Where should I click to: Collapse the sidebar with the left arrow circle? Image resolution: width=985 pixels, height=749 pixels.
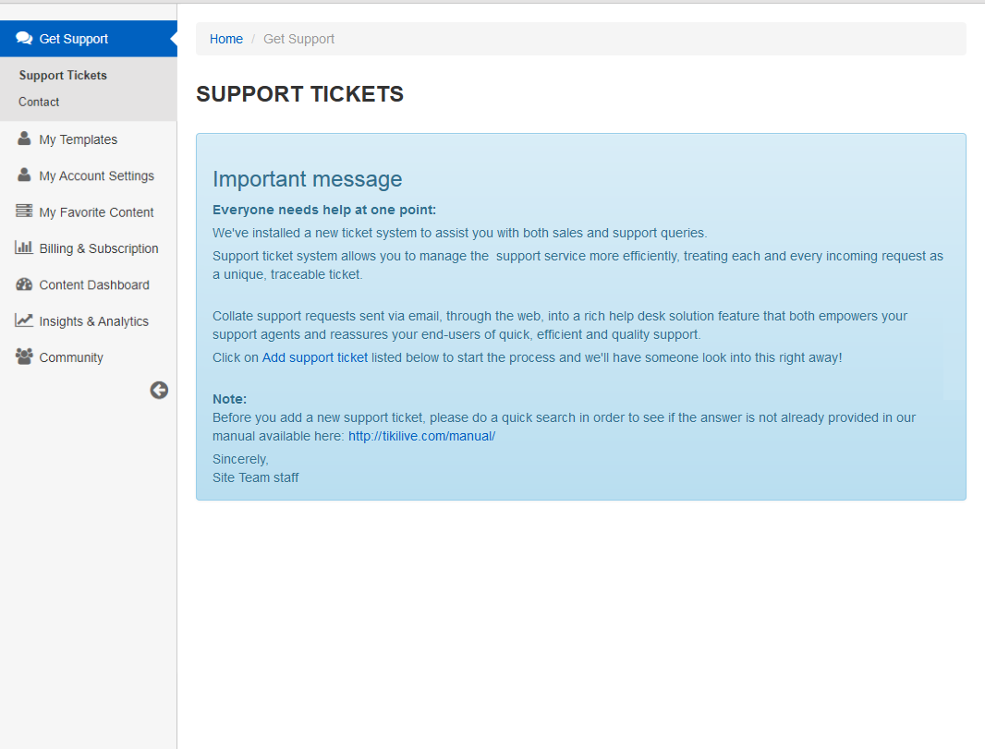click(159, 391)
